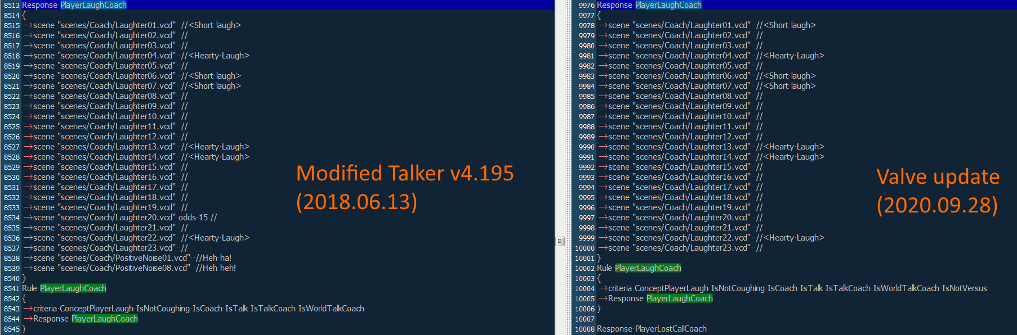Screen dimensions: 1017x335
Task: Click 'Response PlayerLostCallCoach' on line 10008
Action: (x=652, y=329)
